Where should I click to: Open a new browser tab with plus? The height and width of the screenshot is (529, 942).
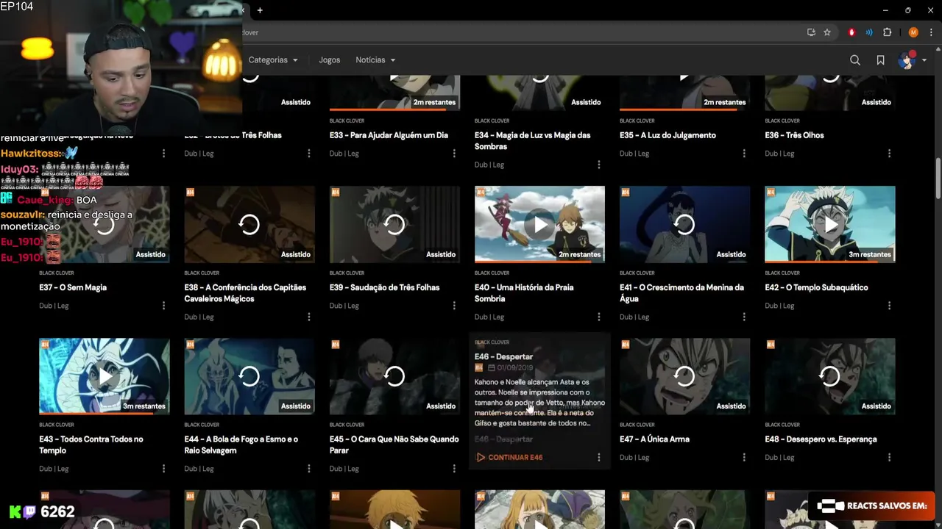[260, 10]
